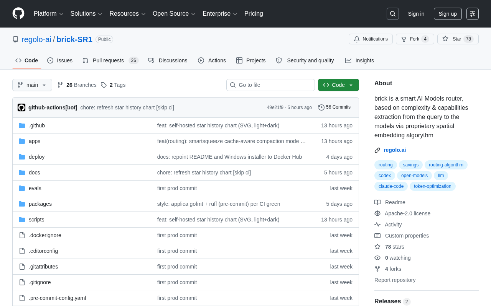Screen dimensions: 491x306
Task: Click the Readme book icon
Action: [x=377, y=202]
